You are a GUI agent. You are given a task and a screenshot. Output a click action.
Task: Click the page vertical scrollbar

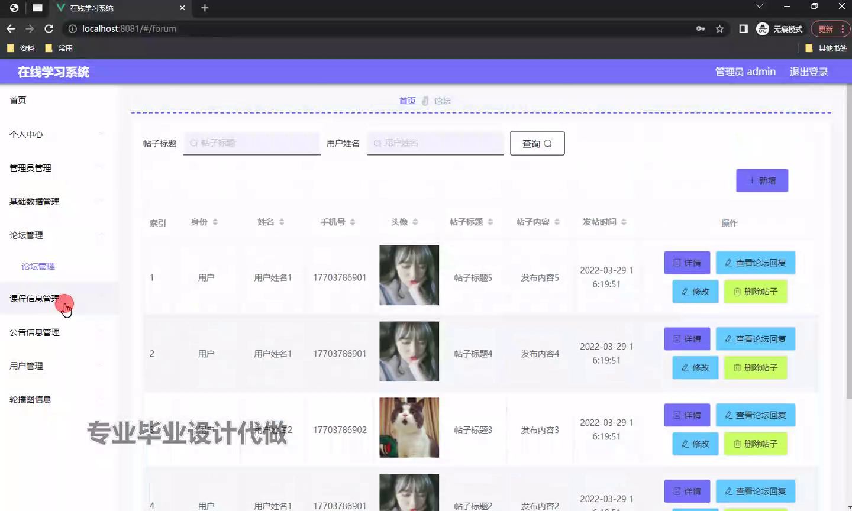point(848,242)
